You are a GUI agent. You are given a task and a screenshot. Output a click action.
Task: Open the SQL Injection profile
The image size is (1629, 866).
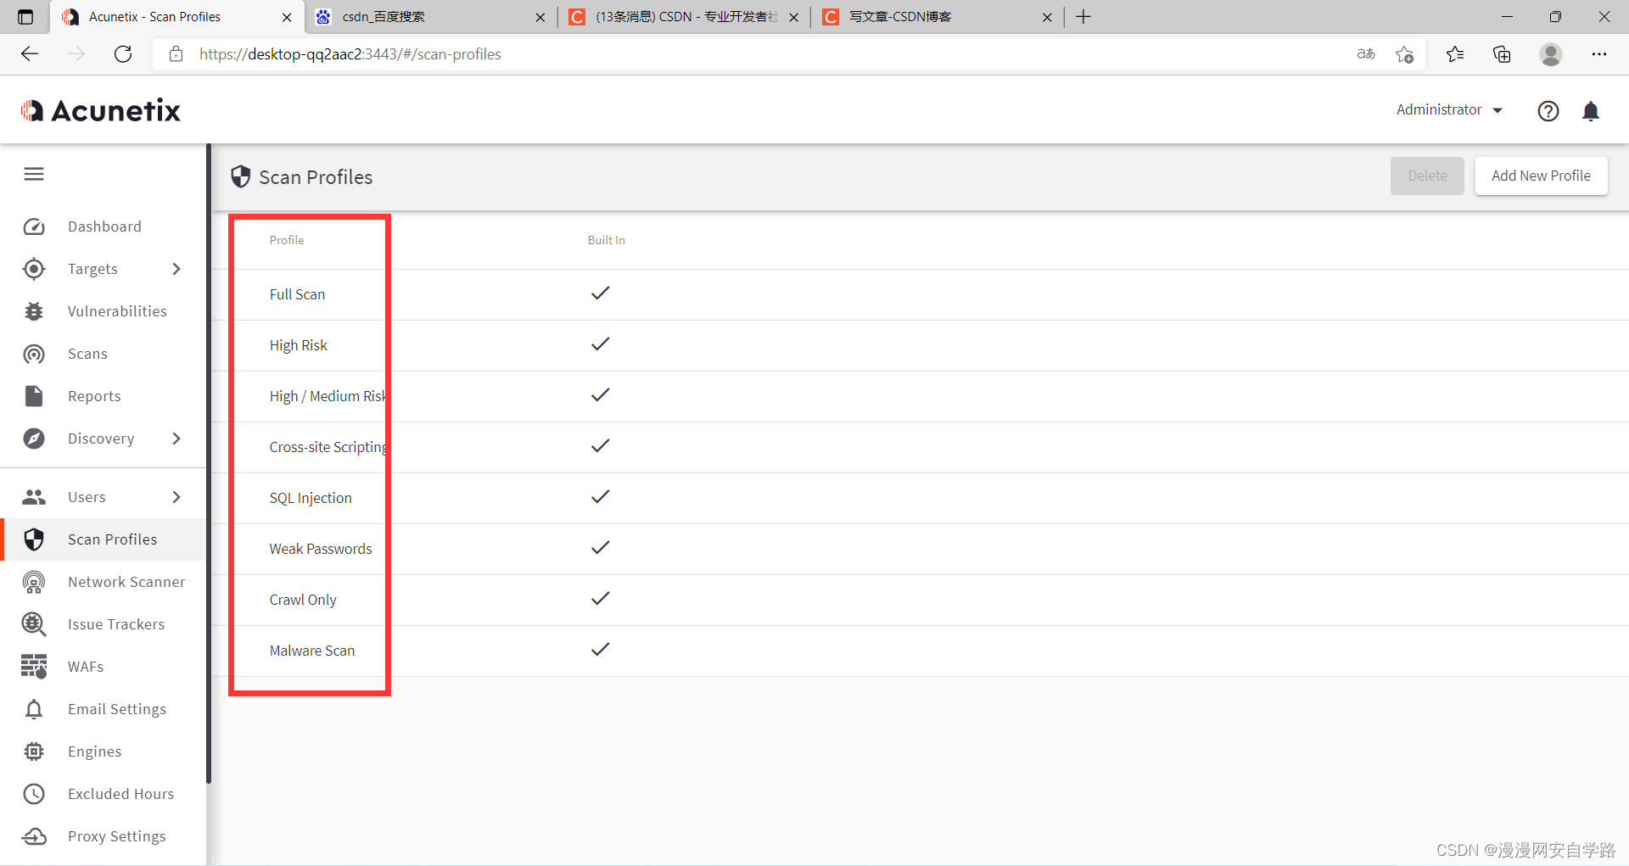click(311, 498)
